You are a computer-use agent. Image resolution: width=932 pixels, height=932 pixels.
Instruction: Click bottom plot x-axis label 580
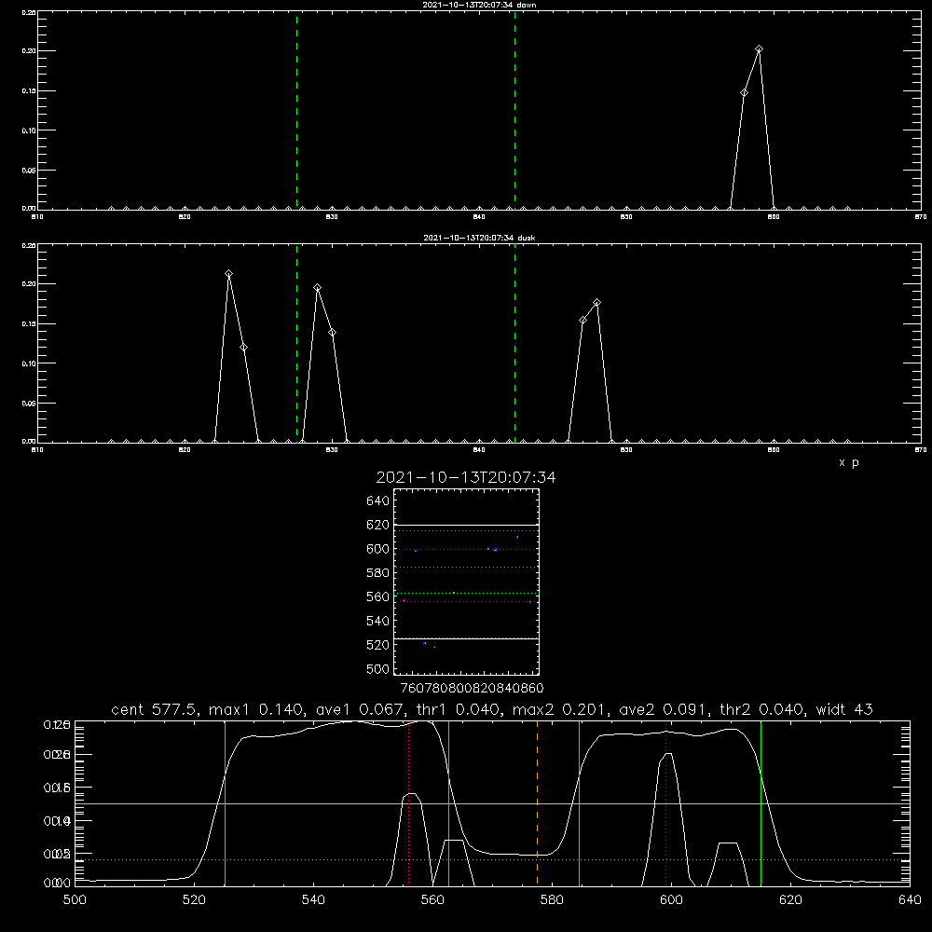552,900
